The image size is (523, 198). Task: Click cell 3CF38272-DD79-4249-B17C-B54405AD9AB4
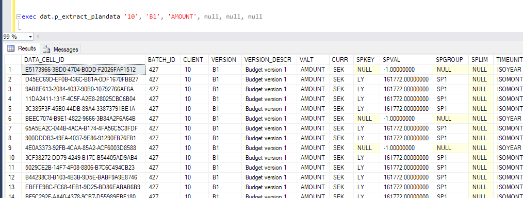point(84,158)
